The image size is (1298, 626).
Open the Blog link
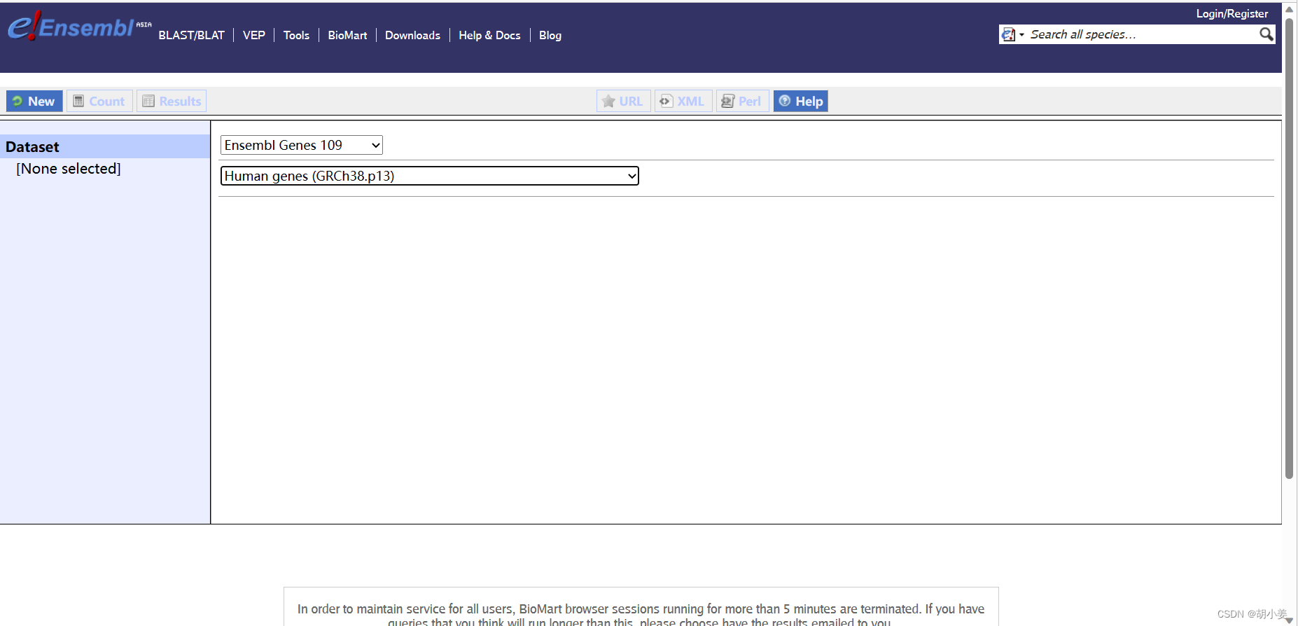pyautogui.click(x=550, y=35)
